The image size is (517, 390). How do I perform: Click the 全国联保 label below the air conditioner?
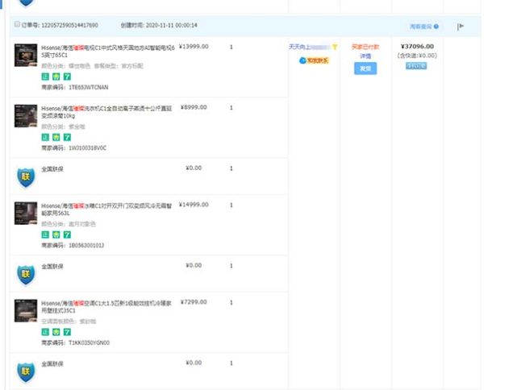[52, 364]
